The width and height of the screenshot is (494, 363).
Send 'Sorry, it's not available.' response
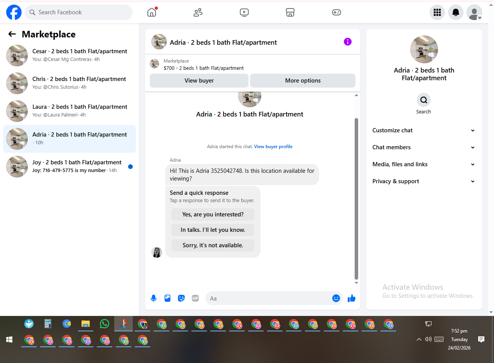(x=213, y=245)
